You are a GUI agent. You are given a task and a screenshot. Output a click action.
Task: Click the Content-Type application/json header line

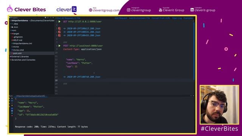[x=82, y=49]
